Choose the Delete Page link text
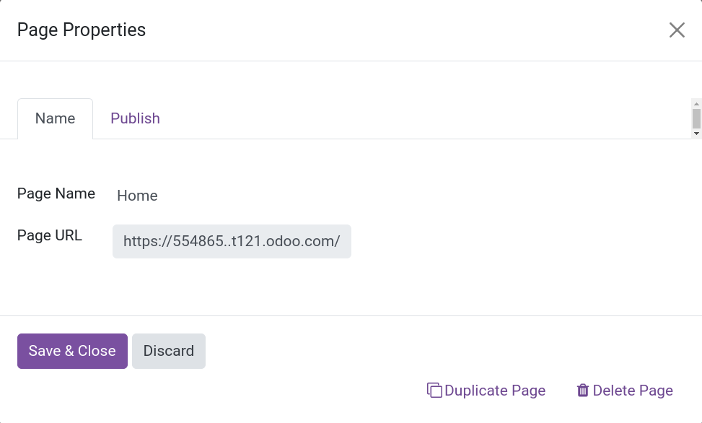The width and height of the screenshot is (702, 423). 633,391
